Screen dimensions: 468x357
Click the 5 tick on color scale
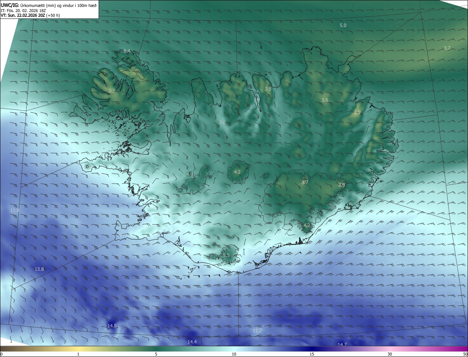click(x=156, y=354)
